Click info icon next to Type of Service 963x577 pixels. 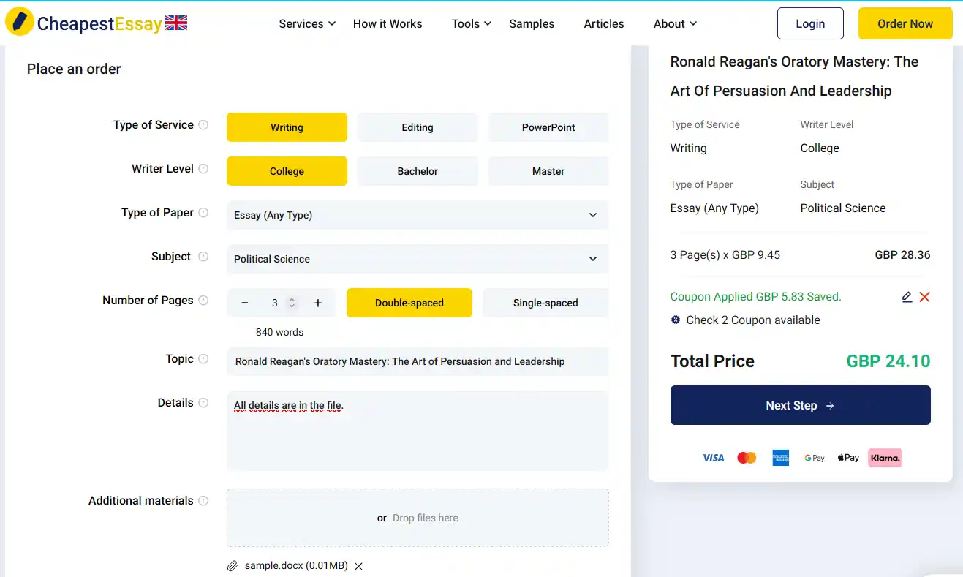(203, 125)
